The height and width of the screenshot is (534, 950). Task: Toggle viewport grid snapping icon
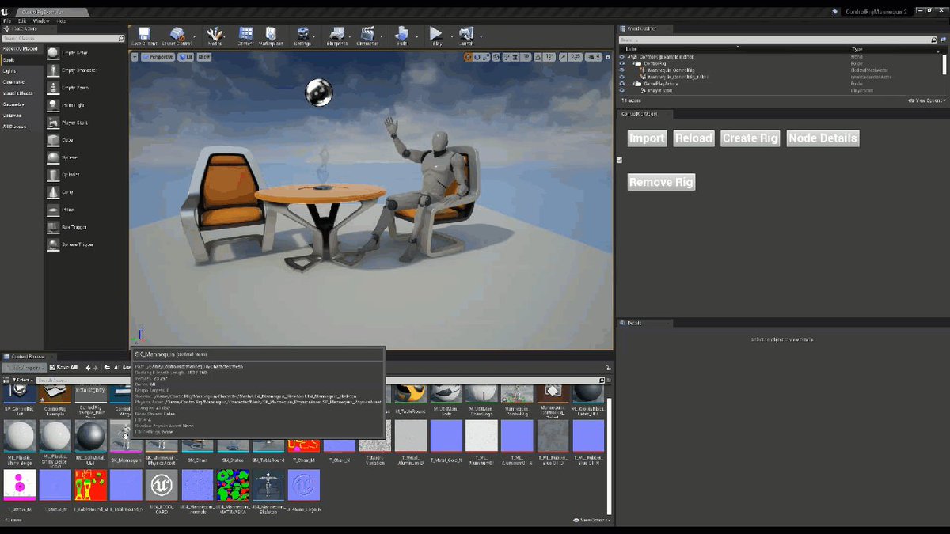pos(515,57)
